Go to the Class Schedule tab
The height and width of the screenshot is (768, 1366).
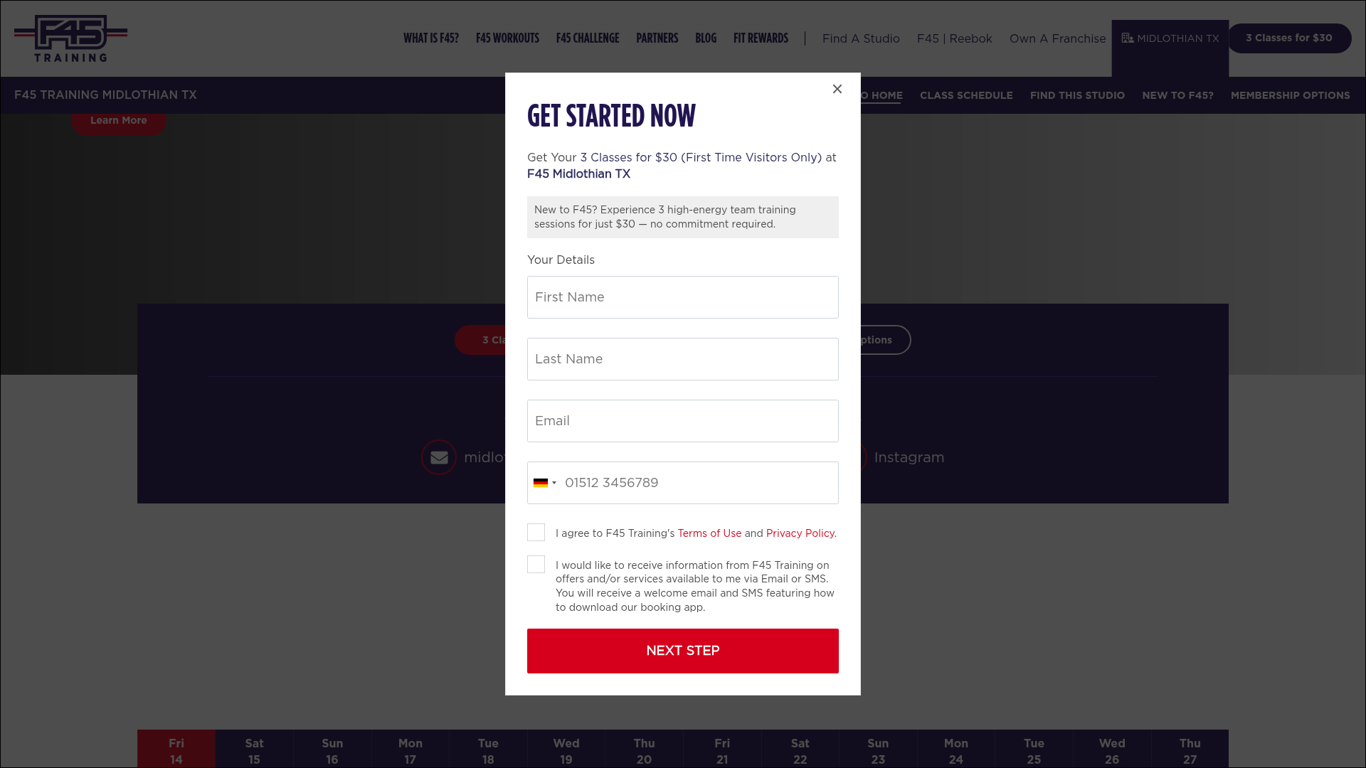(x=965, y=95)
